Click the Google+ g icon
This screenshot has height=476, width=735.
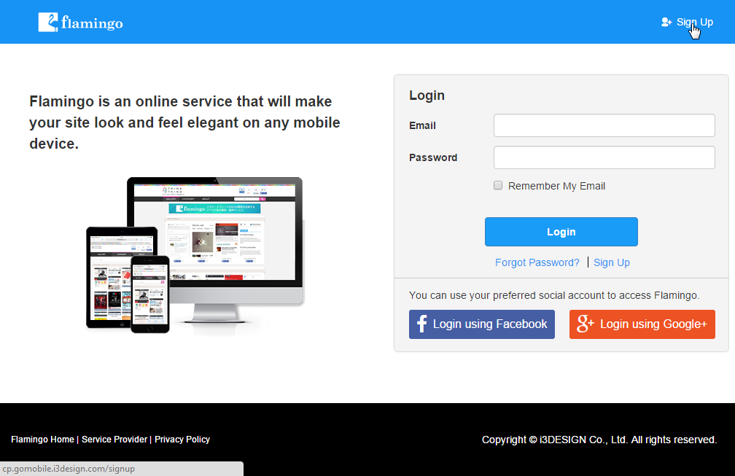tap(585, 324)
